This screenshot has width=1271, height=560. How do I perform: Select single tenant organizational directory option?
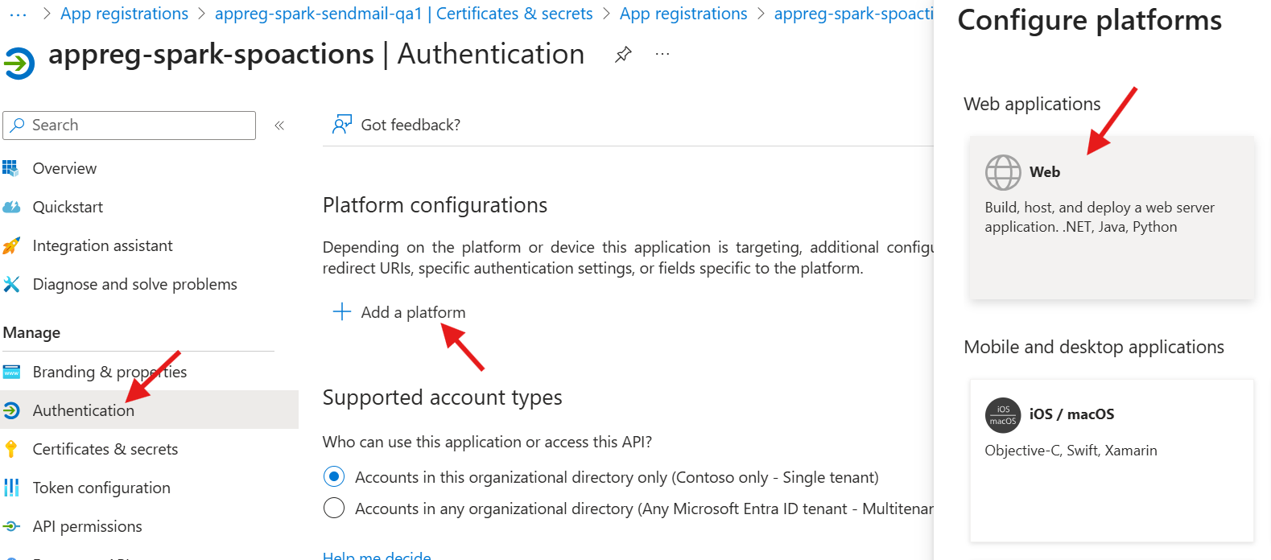[334, 477]
